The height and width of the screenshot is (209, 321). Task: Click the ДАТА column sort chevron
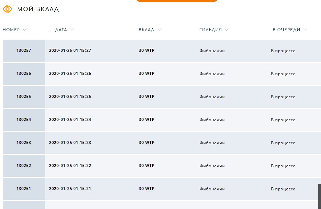[72, 29]
